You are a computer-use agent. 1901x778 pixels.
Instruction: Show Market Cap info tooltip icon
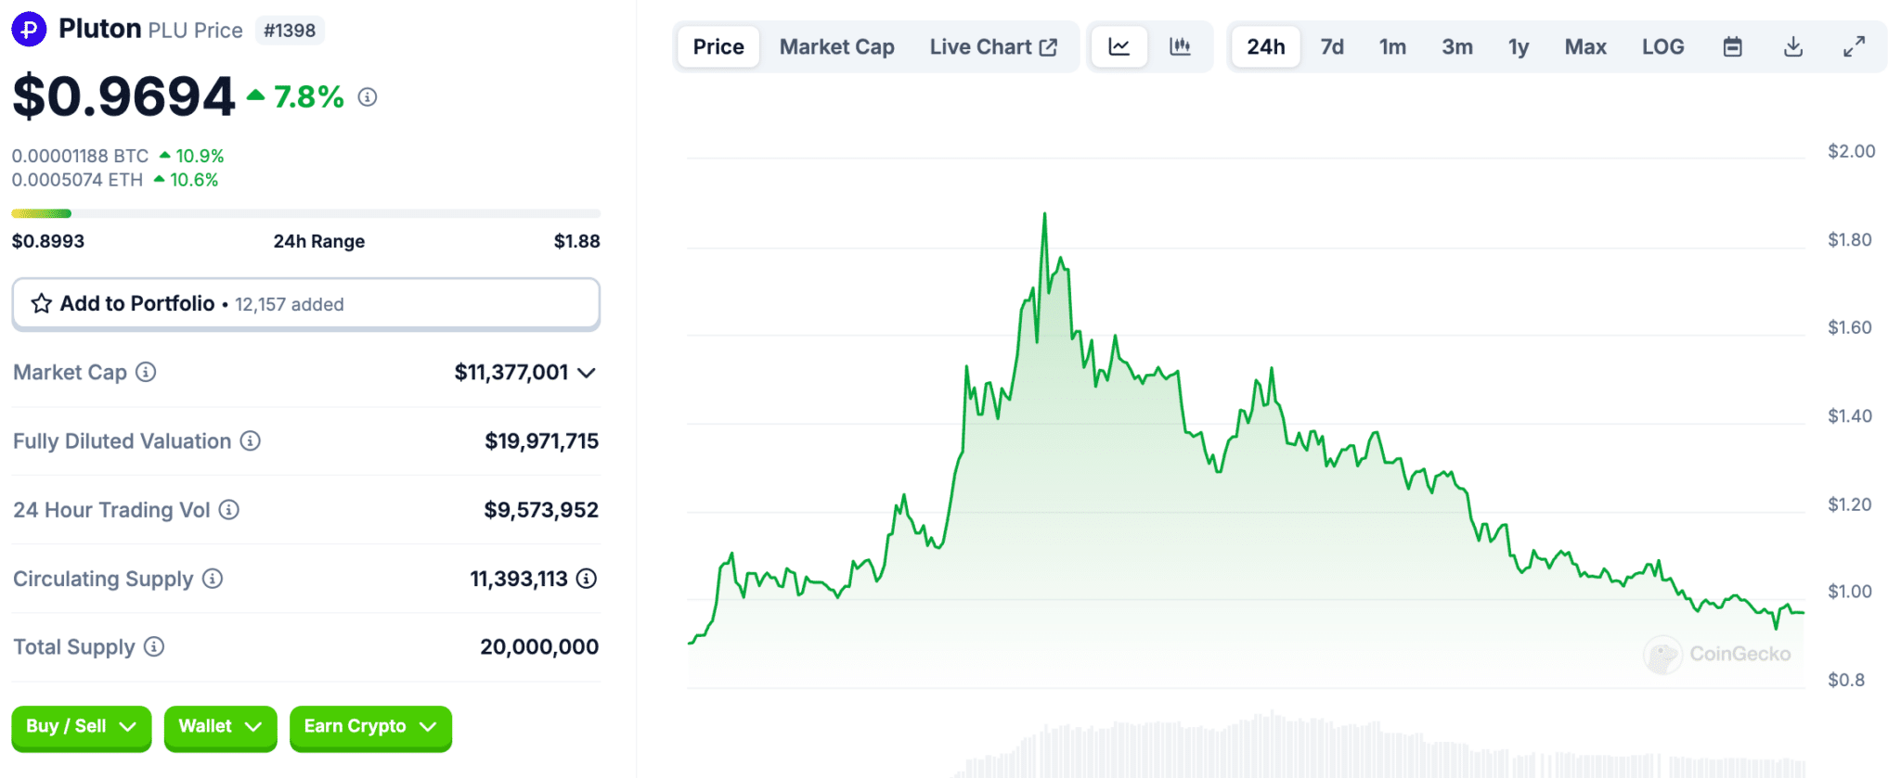click(146, 372)
